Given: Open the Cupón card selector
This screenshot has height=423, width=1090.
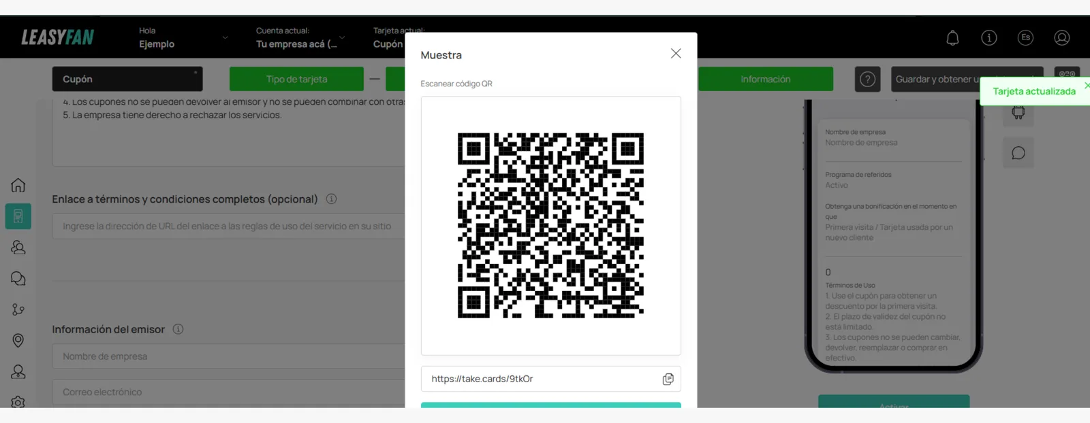Looking at the screenshot, I should coord(127,79).
